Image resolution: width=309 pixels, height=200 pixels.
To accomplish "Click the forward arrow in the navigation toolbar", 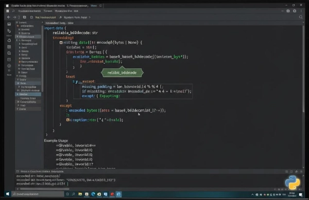I will tap(14, 17).
